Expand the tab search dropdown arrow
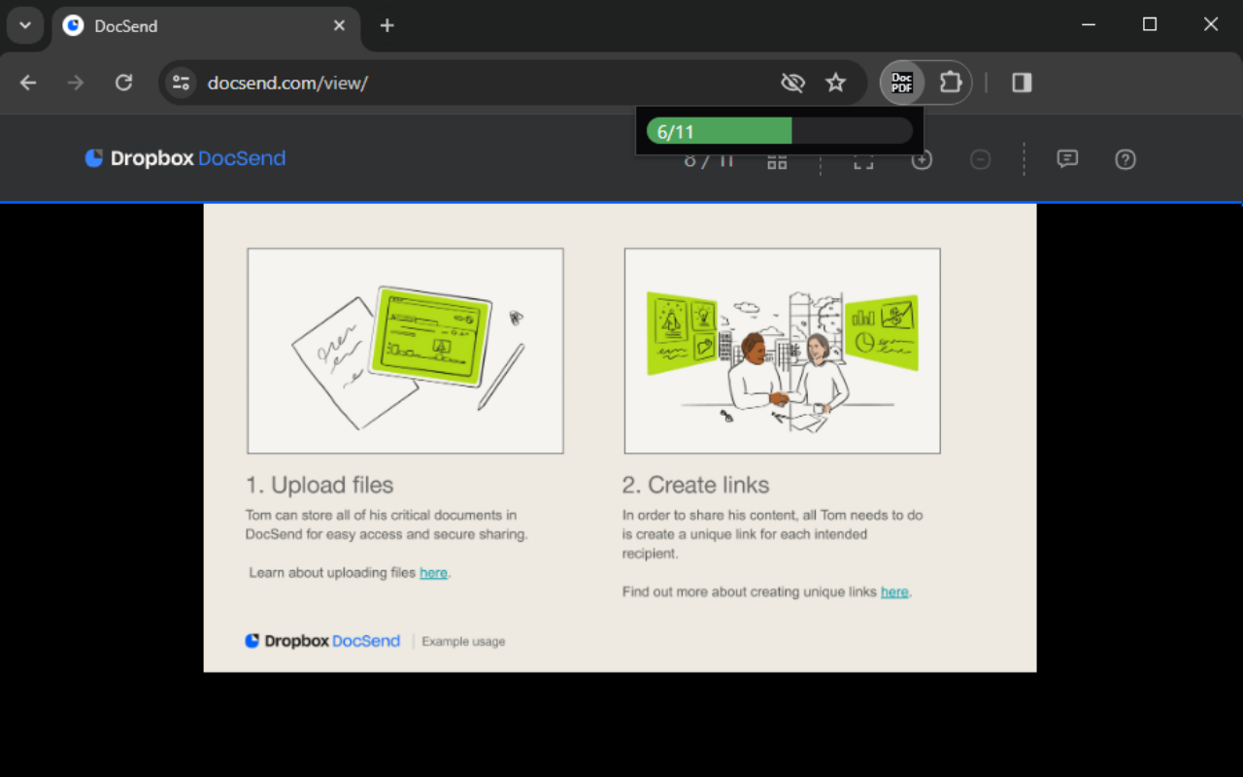 tap(25, 25)
